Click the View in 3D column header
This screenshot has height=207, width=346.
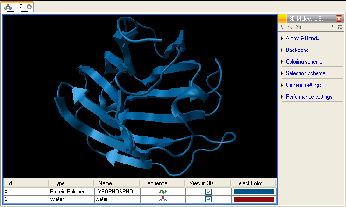[x=208, y=183]
